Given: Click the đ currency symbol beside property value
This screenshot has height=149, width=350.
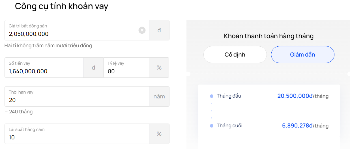Looking at the screenshot, I should (x=159, y=30).
